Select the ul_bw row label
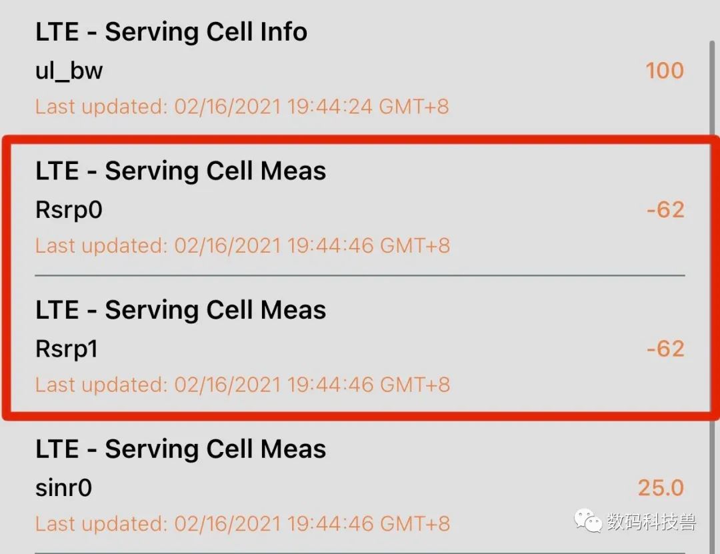Screen dimensions: 720x554 point(69,71)
